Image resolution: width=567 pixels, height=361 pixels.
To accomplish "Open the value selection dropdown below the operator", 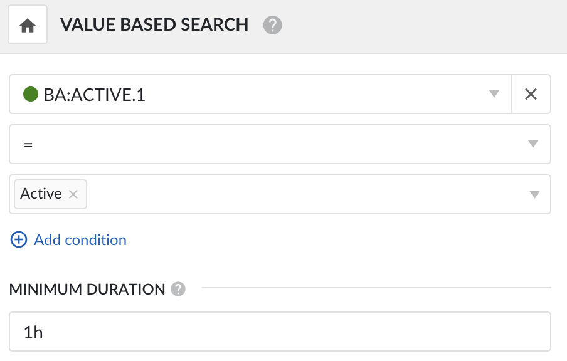I will point(533,194).
